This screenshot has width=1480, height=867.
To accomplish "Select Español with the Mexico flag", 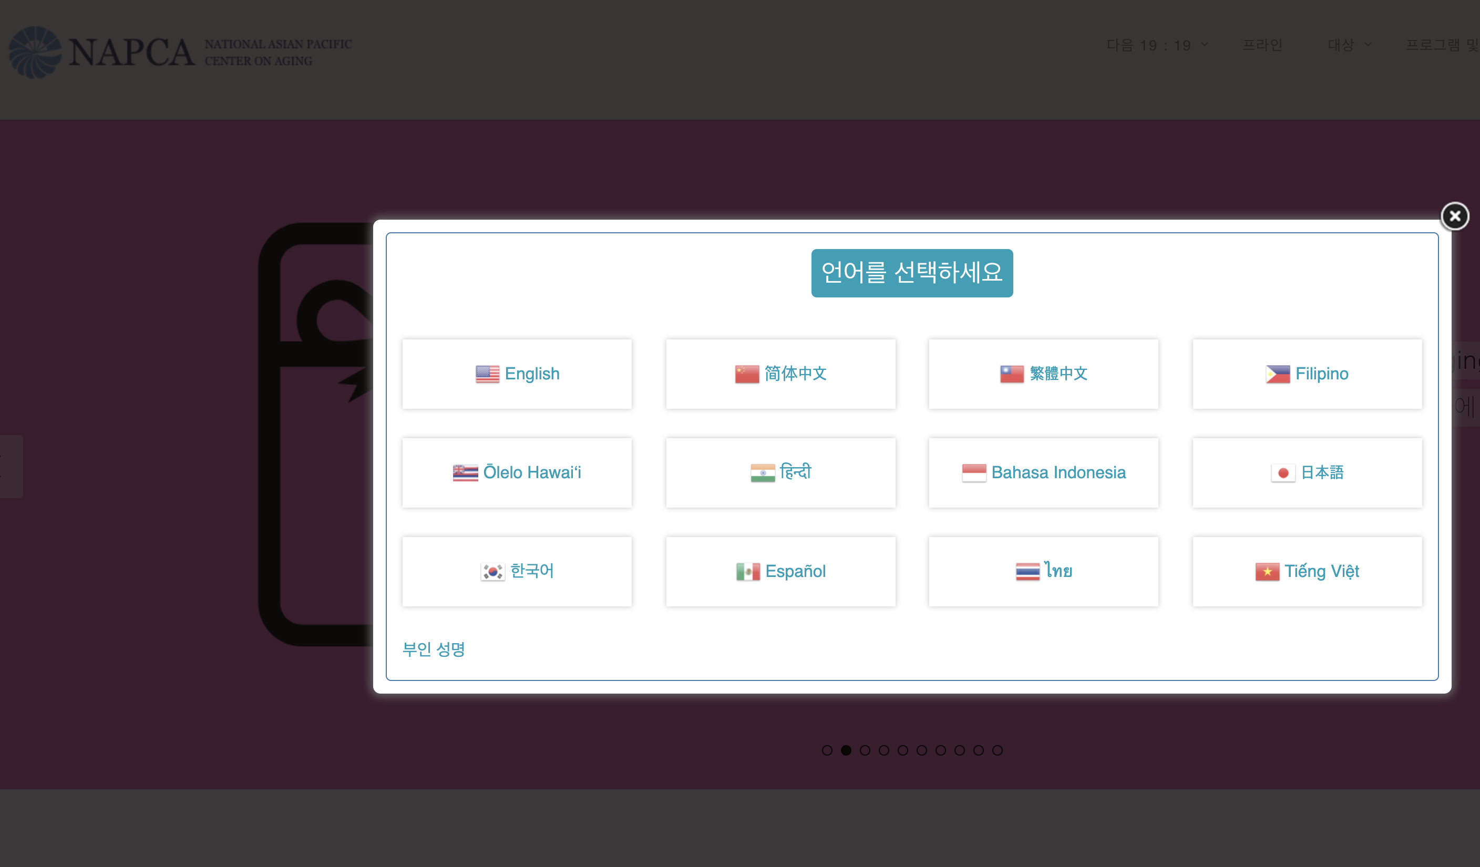I will pyautogui.click(x=780, y=571).
